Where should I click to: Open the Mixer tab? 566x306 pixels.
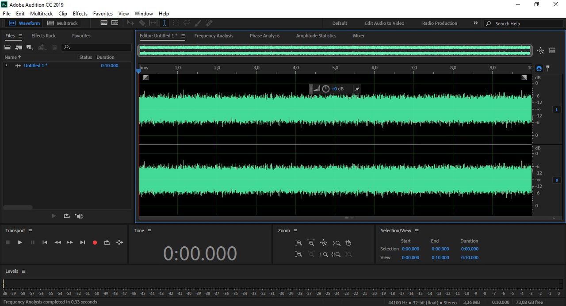pyautogui.click(x=359, y=36)
